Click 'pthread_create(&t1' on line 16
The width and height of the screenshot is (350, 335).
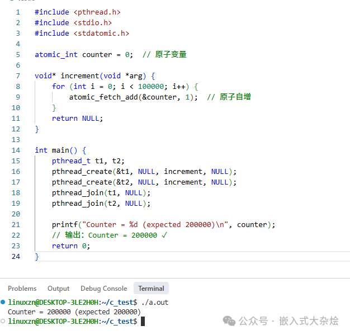tap(91, 172)
